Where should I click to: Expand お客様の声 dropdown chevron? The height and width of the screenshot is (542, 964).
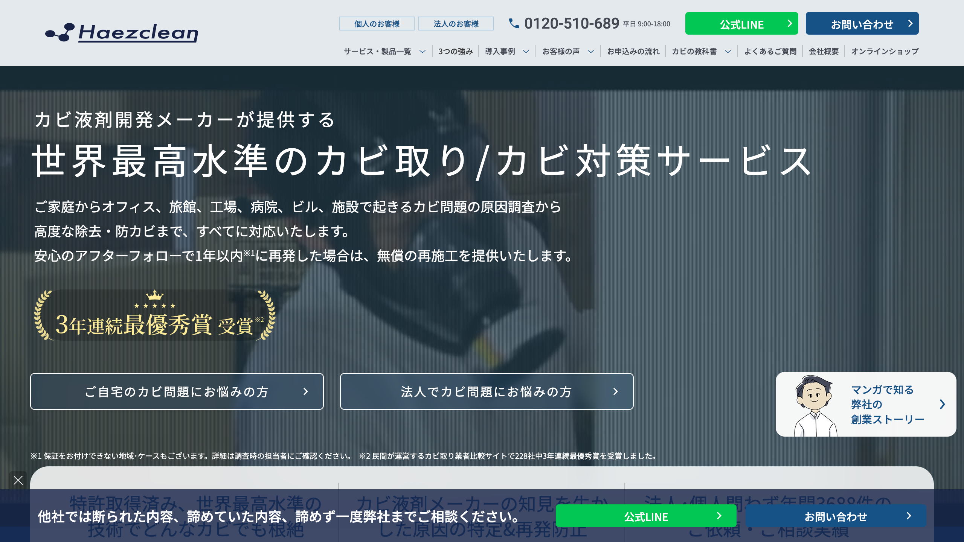(x=591, y=52)
